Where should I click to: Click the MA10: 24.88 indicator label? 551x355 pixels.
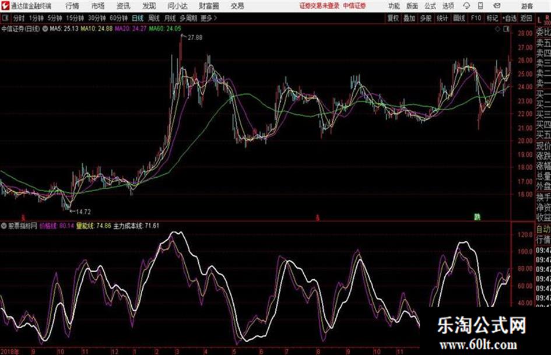tap(97, 29)
